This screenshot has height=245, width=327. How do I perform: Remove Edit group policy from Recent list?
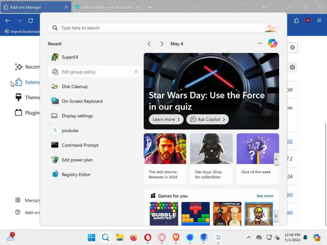(x=136, y=72)
